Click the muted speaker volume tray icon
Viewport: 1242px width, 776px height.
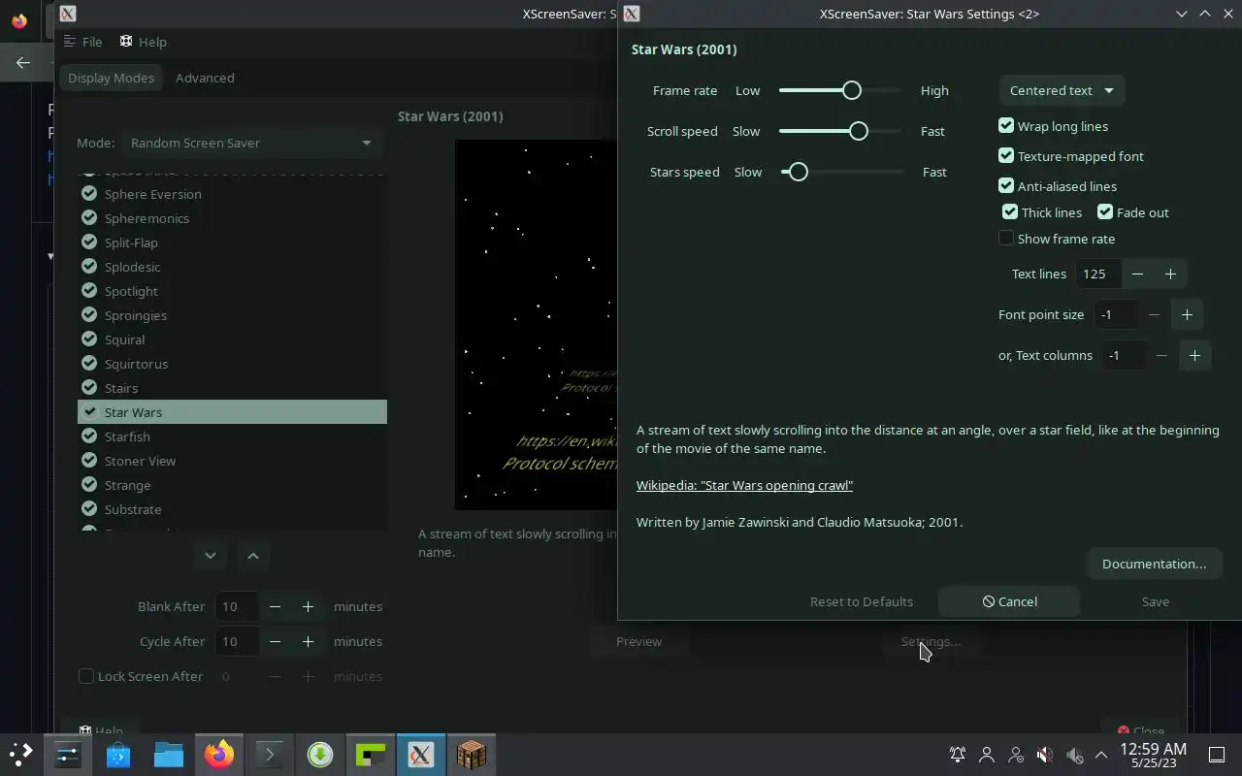(1044, 754)
